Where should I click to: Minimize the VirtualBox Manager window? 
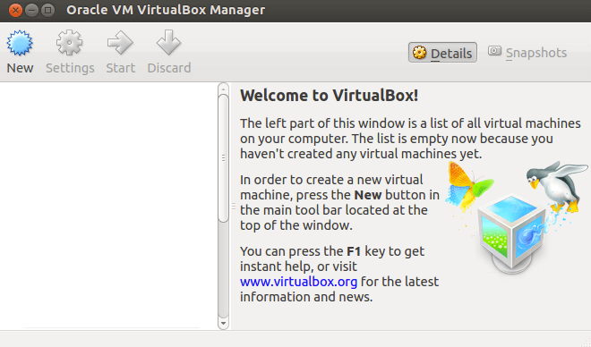point(31,10)
